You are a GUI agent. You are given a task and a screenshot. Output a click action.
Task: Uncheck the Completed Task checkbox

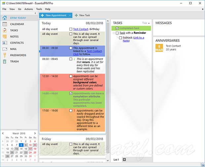click(117, 28)
